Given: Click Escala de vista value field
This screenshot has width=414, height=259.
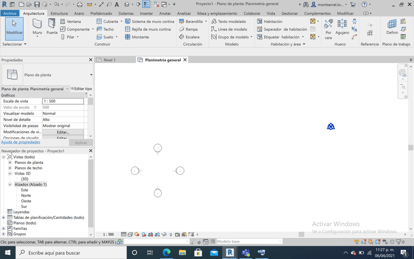Looking at the screenshot, I should (x=63, y=101).
